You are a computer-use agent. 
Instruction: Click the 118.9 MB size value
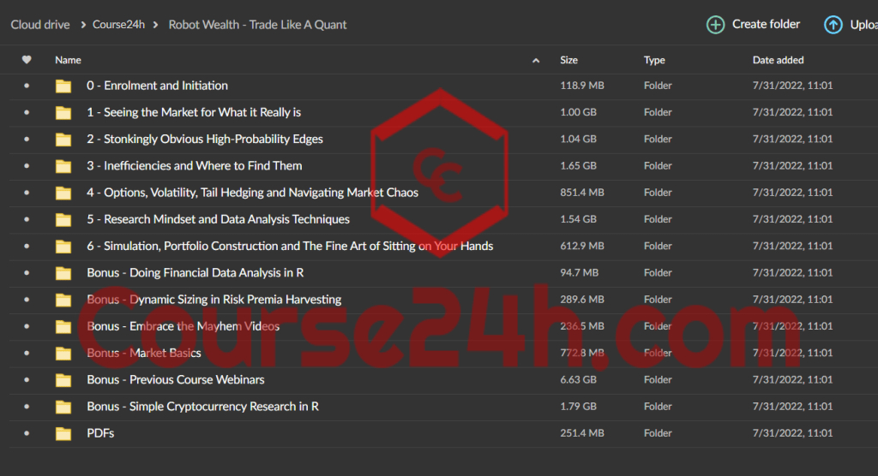[582, 86]
